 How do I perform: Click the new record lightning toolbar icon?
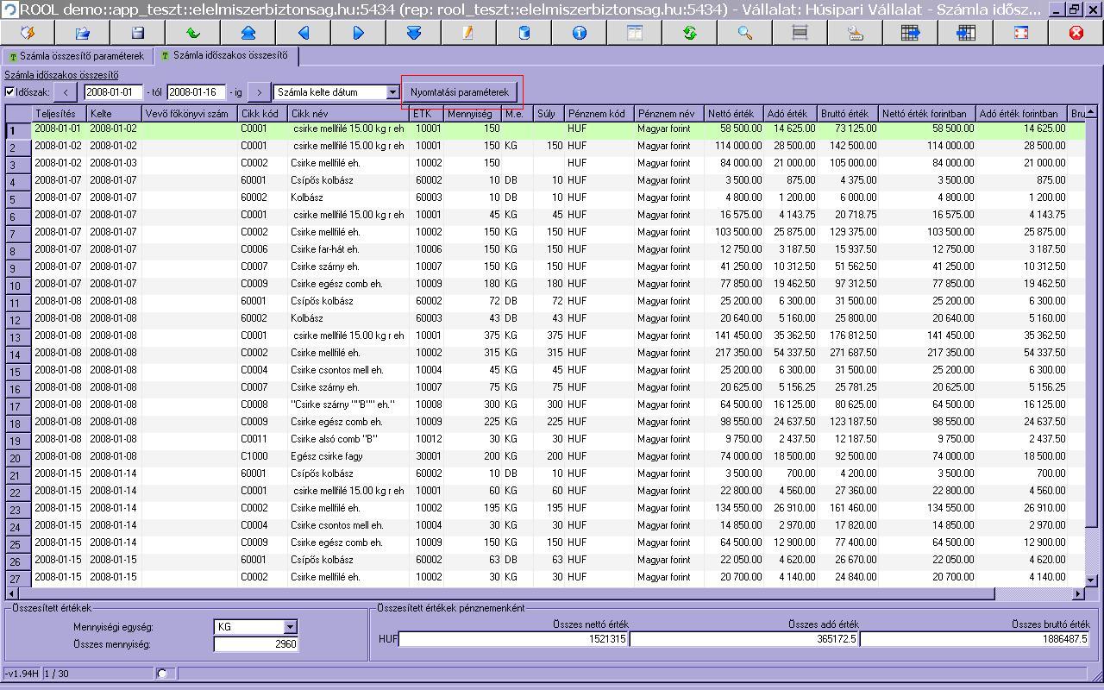coord(28,33)
